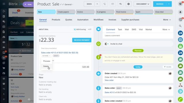Click the email envelope icon in deal header
This screenshot has width=184, height=103.
coord(112,4)
